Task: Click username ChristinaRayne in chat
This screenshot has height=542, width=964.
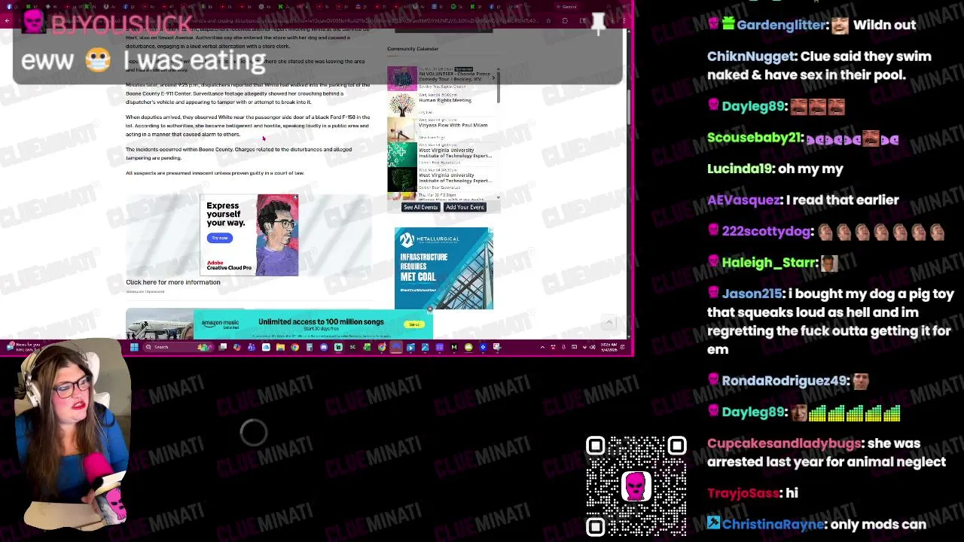Action: (773, 524)
